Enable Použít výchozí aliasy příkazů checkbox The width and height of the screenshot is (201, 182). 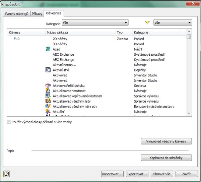pos(9,122)
